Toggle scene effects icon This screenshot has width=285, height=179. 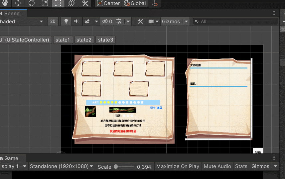87,22
